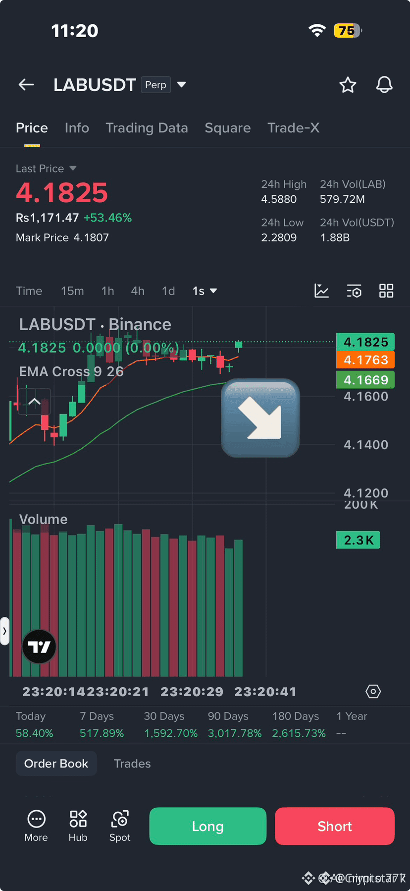Tap the 24h Vol(LAB) 579.72M value
The height and width of the screenshot is (891, 410).
(342, 199)
